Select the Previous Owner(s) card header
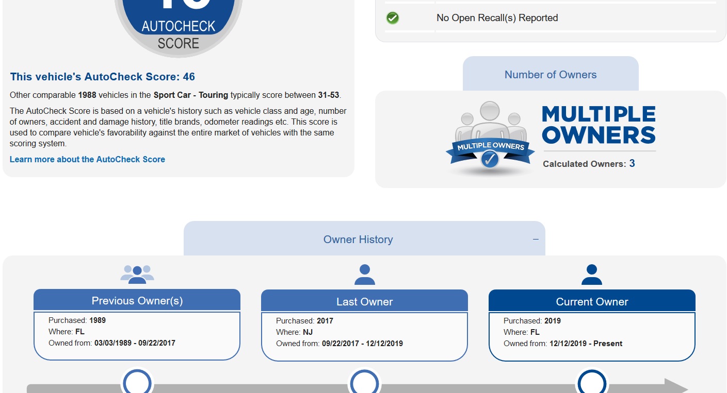 click(x=137, y=300)
